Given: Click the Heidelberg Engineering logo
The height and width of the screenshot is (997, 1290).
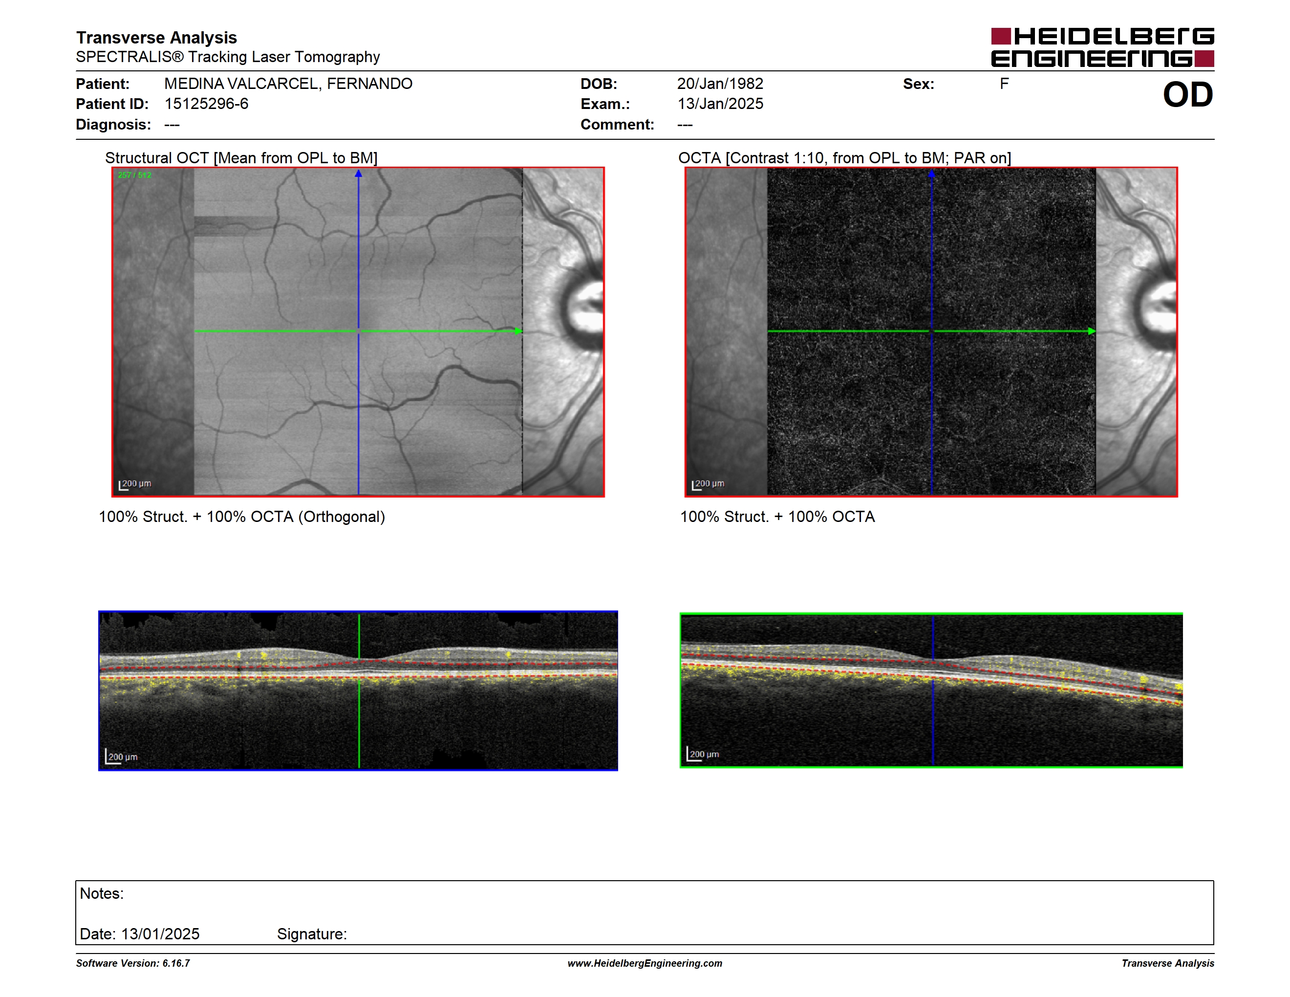Looking at the screenshot, I should tap(1102, 47).
